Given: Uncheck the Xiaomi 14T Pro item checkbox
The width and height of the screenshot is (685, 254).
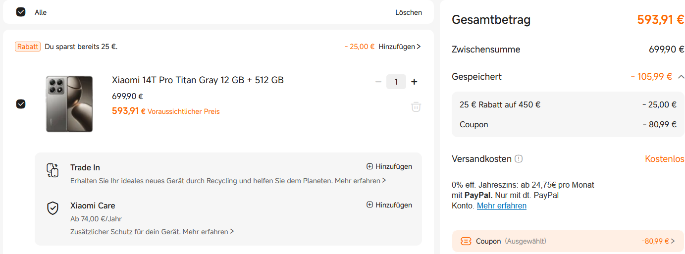Looking at the screenshot, I should click(x=21, y=104).
